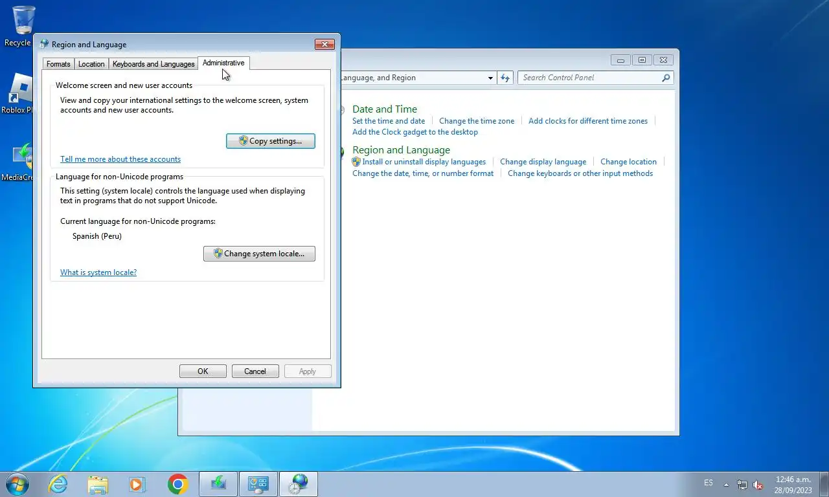Launch Internet Explorer from the taskbar

[x=58, y=484]
